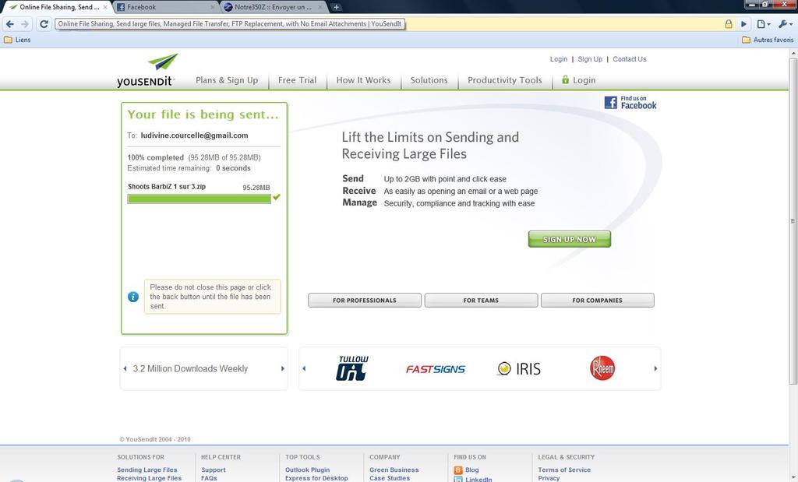798x482 pixels.
Task: Select the For Professionals button
Action: [365, 301]
